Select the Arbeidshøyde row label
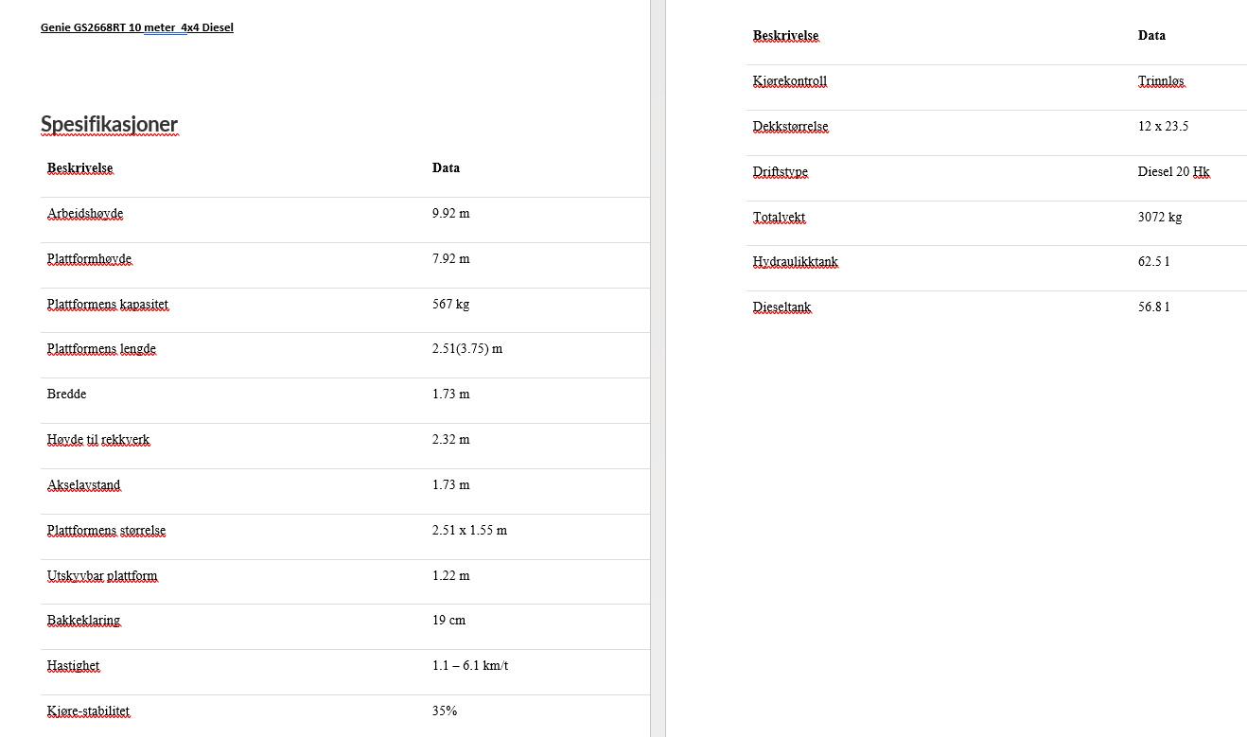This screenshot has height=737, width=1247. (x=85, y=214)
